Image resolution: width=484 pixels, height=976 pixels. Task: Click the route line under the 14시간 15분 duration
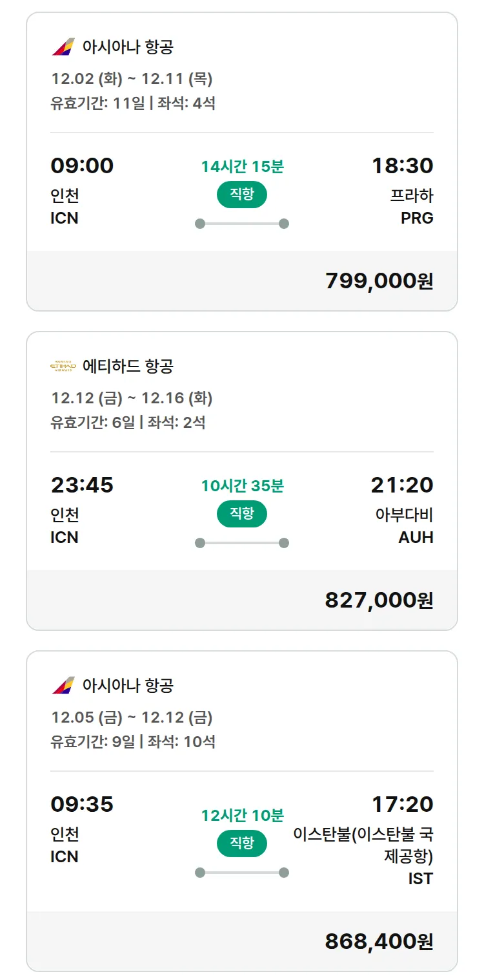pyautogui.click(x=242, y=224)
